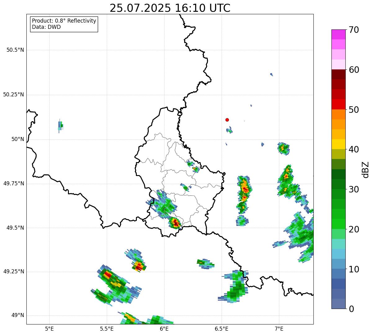
Task: Click the 50.5°N latitude label
Action: (15, 50)
